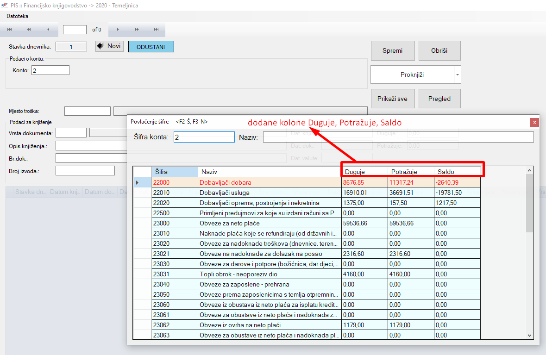Expand the Proknjiži dropdown arrow
Screen dimensions: 546x355
457,75
